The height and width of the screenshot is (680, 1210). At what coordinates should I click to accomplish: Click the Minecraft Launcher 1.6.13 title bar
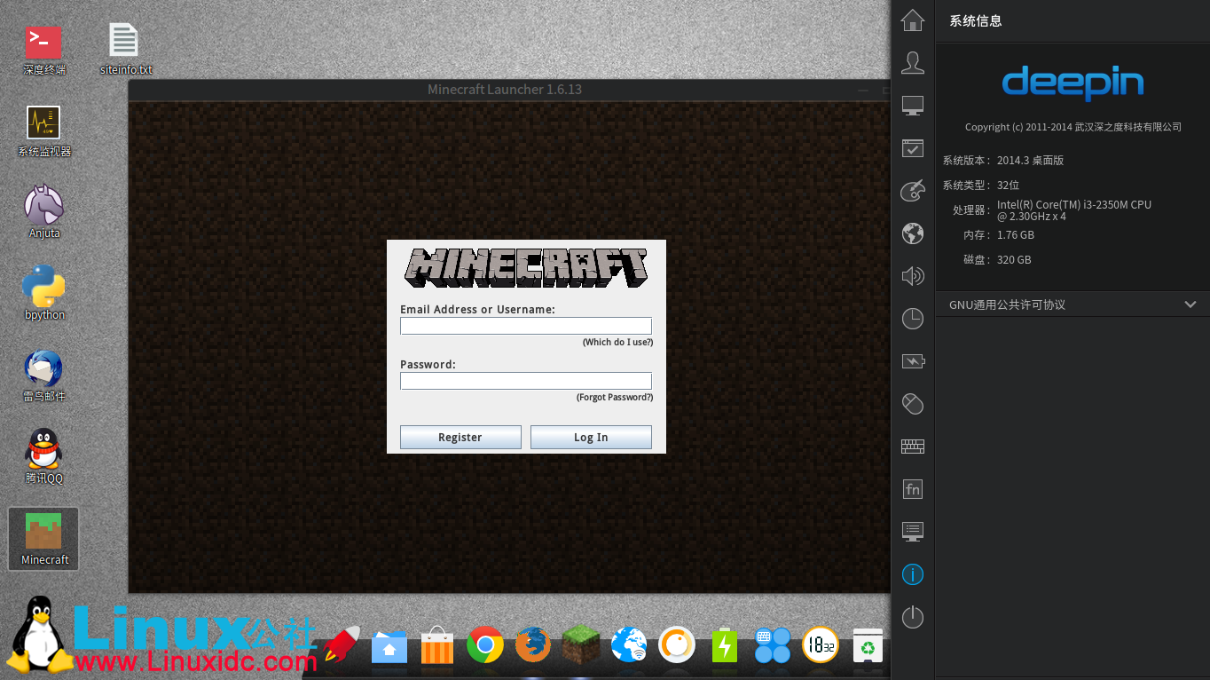(x=505, y=90)
